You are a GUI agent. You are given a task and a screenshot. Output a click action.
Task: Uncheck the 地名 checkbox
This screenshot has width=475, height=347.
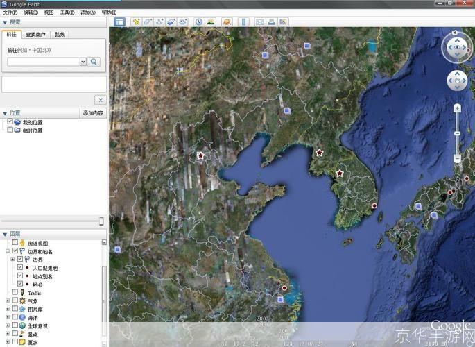20,284
